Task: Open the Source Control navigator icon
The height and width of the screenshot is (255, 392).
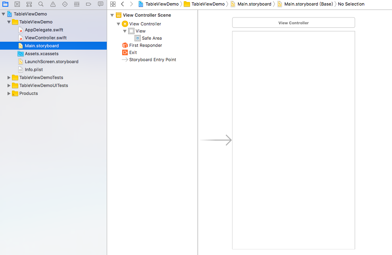Action: coord(17,4)
